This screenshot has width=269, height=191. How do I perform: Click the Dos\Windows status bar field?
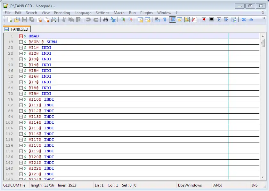194,185
